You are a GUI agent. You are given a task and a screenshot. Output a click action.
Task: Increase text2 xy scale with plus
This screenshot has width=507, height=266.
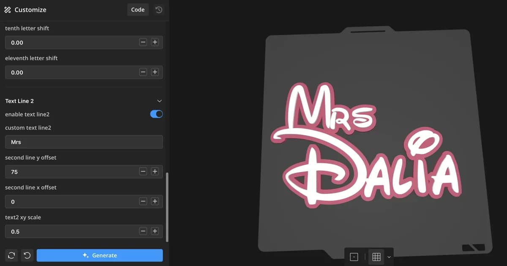tap(155, 231)
